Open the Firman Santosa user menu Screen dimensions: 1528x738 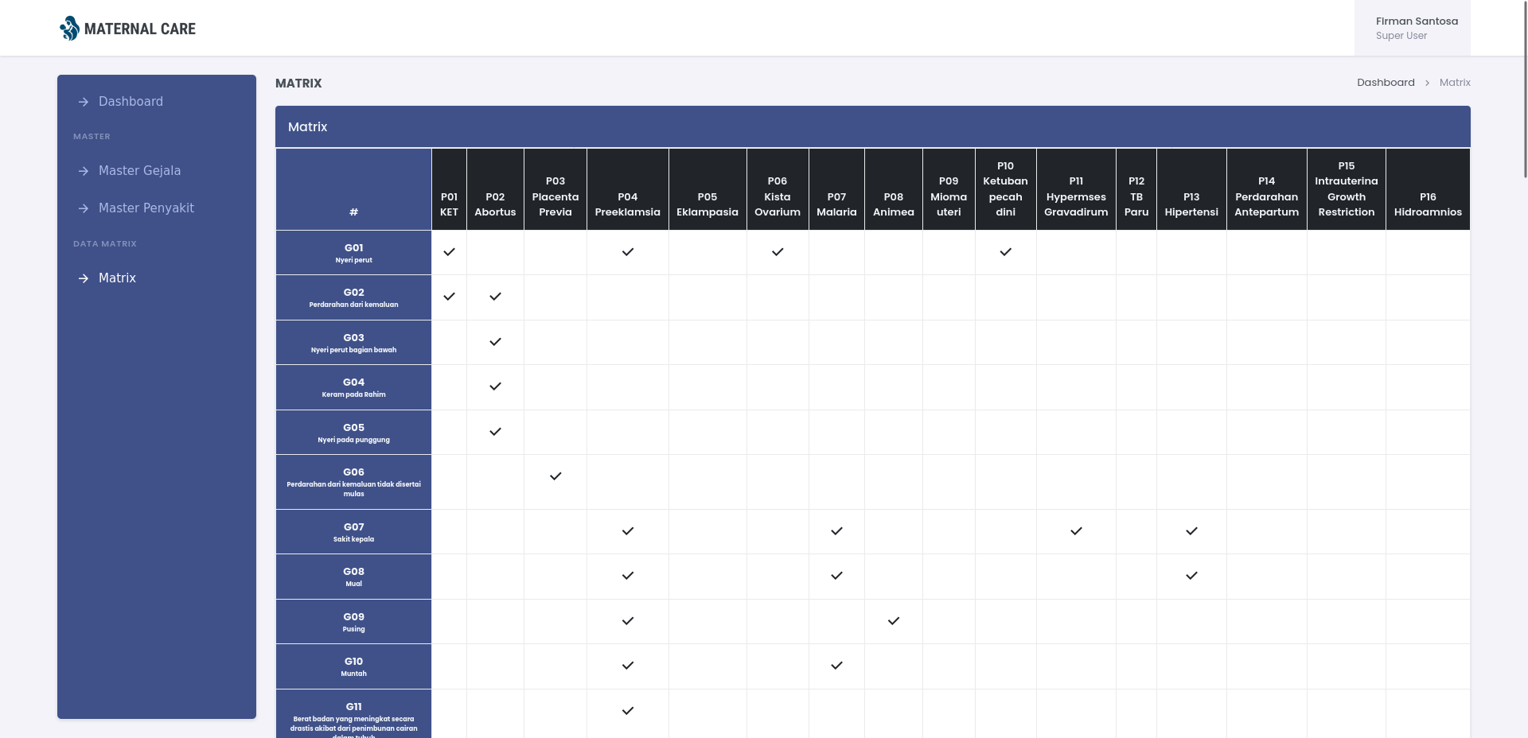[x=1413, y=28]
